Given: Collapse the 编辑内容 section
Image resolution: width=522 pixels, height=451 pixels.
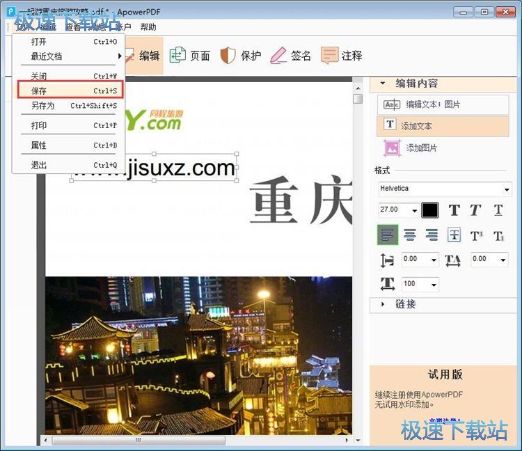Looking at the screenshot, I should pyautogui.click(x=383, y=83).
